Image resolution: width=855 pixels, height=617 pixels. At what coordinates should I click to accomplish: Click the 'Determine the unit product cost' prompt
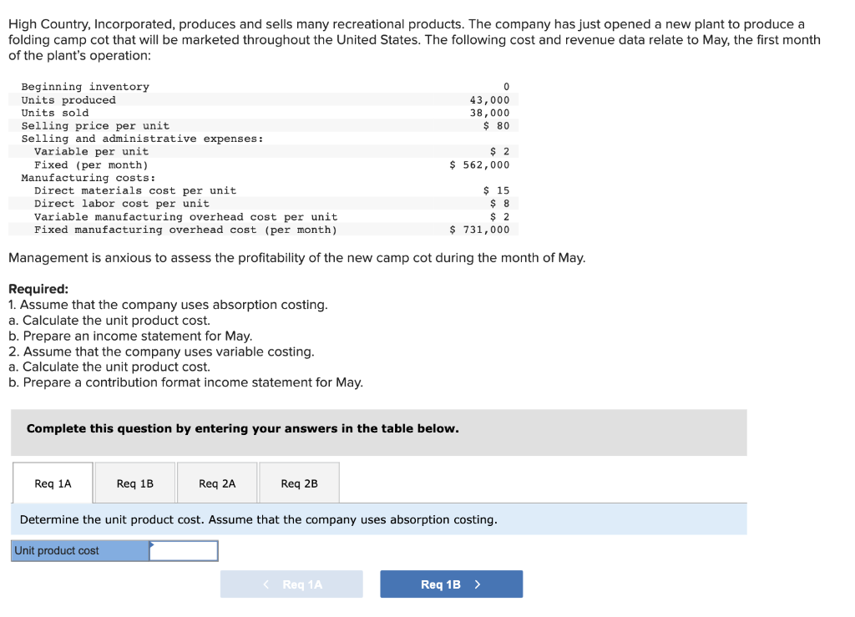coord(259,519)
